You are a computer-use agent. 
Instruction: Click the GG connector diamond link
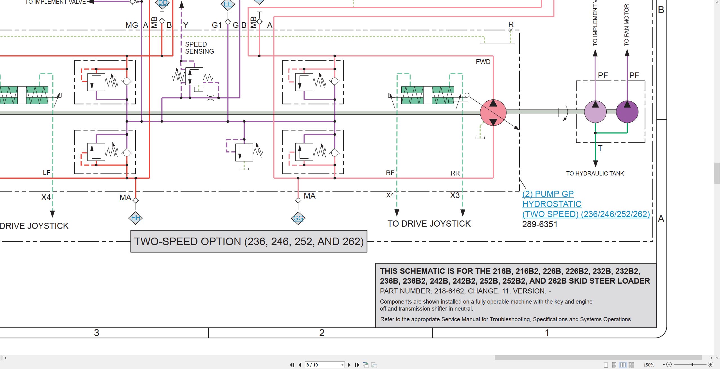(298, 218)
